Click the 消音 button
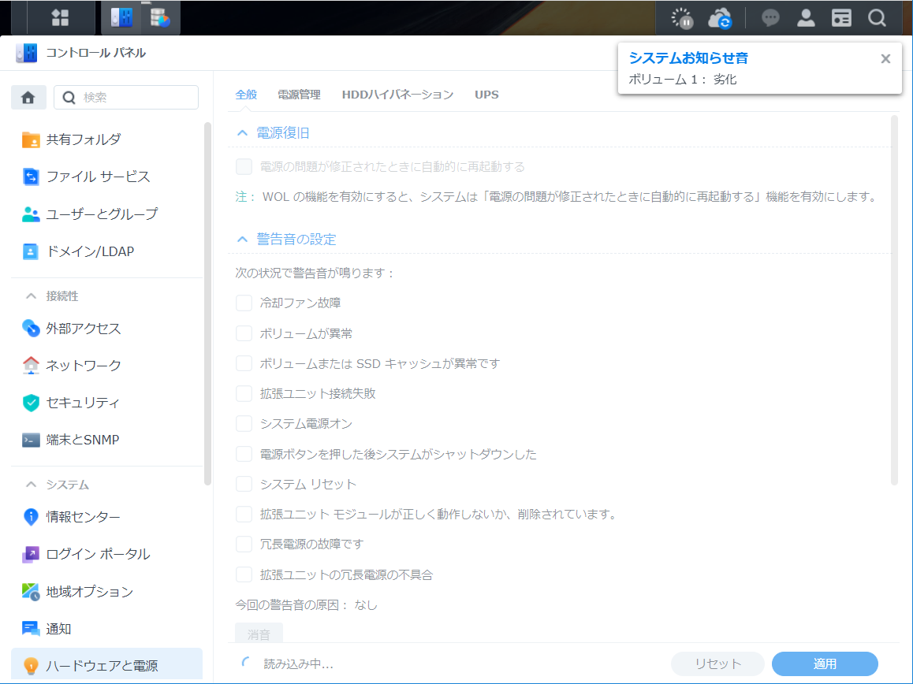Screen dimensions: 913x684 coord(259,634)
